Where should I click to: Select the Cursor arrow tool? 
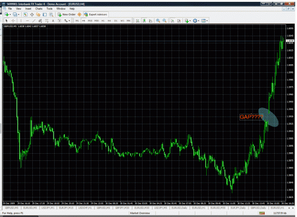[x=7, y=20]
